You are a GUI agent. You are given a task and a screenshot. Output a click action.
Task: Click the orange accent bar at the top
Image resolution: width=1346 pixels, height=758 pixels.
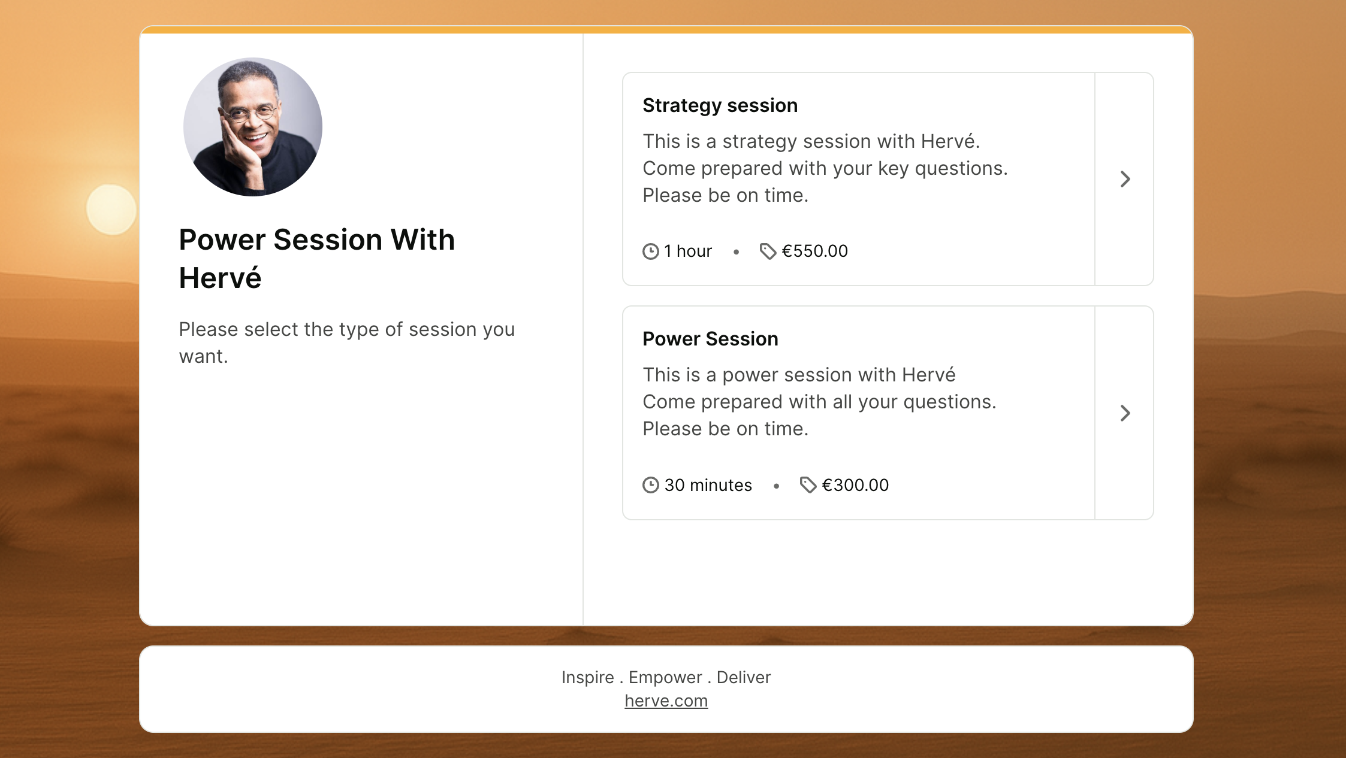point(665,26)
